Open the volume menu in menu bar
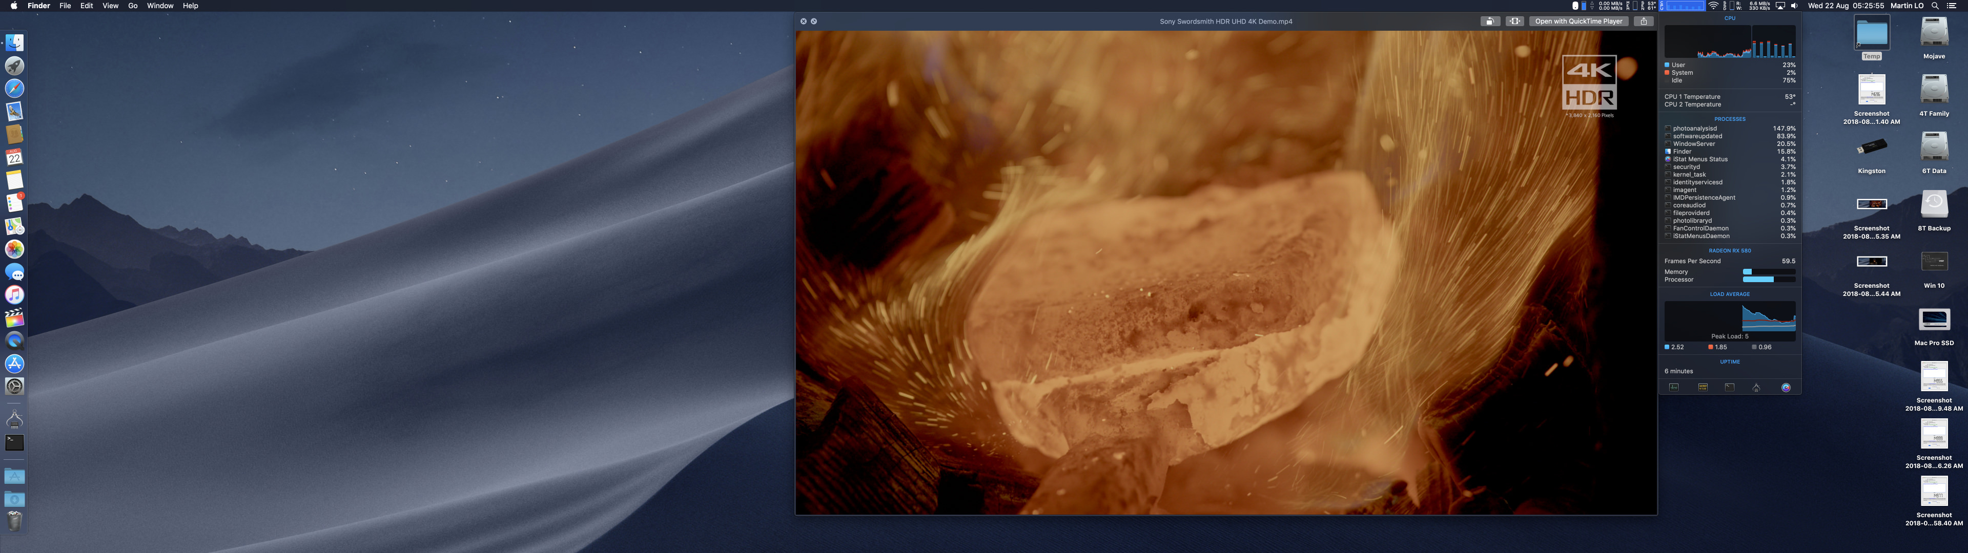 point(1795,5)
